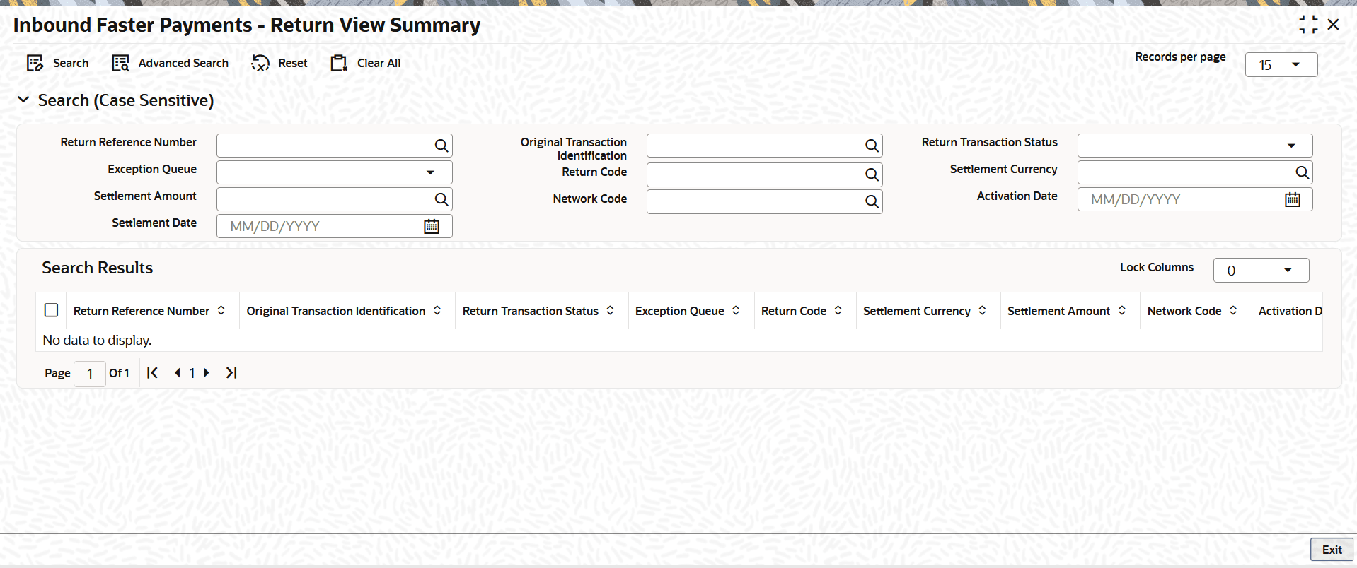The image size is (1357, 568).
Task: Open lookup for Network Code field
Action: click(x=872, y=201)
